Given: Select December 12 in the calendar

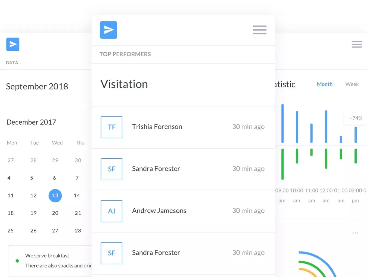Looking at the screenshot, I should [33, 196].
